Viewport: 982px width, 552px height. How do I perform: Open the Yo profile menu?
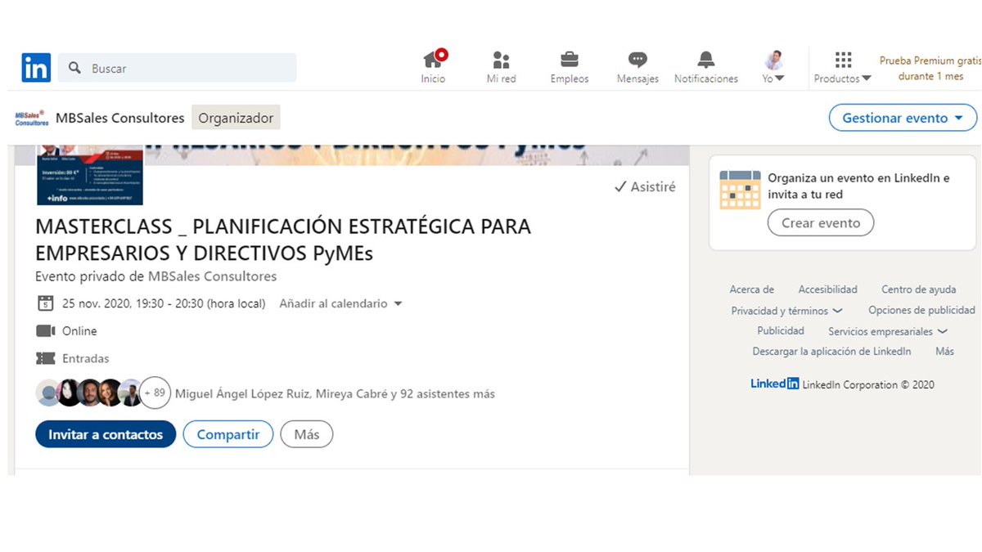click(x=773, y=67)
